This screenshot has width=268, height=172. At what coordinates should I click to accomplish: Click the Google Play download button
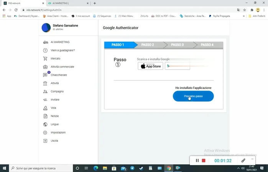[178, 66]
